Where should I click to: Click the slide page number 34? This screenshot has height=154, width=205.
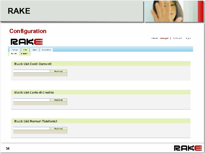[x=7, y=148]
